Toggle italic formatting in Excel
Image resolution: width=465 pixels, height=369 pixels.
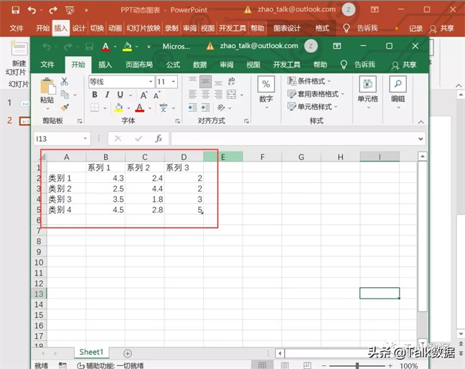(107, 95)
